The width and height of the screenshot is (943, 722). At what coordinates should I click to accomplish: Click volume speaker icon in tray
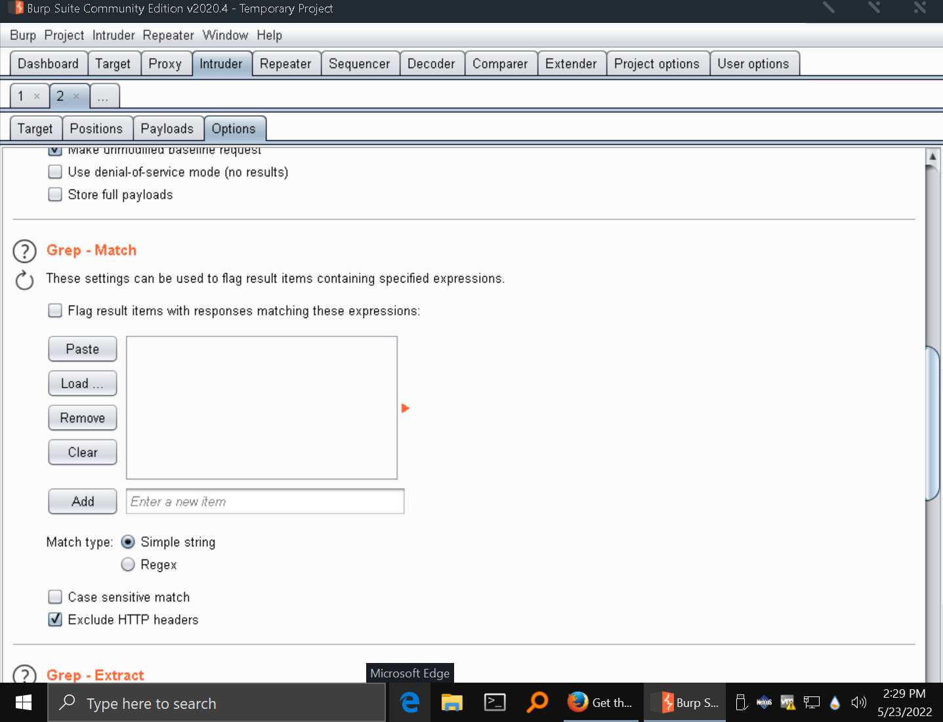click(858, 702)
